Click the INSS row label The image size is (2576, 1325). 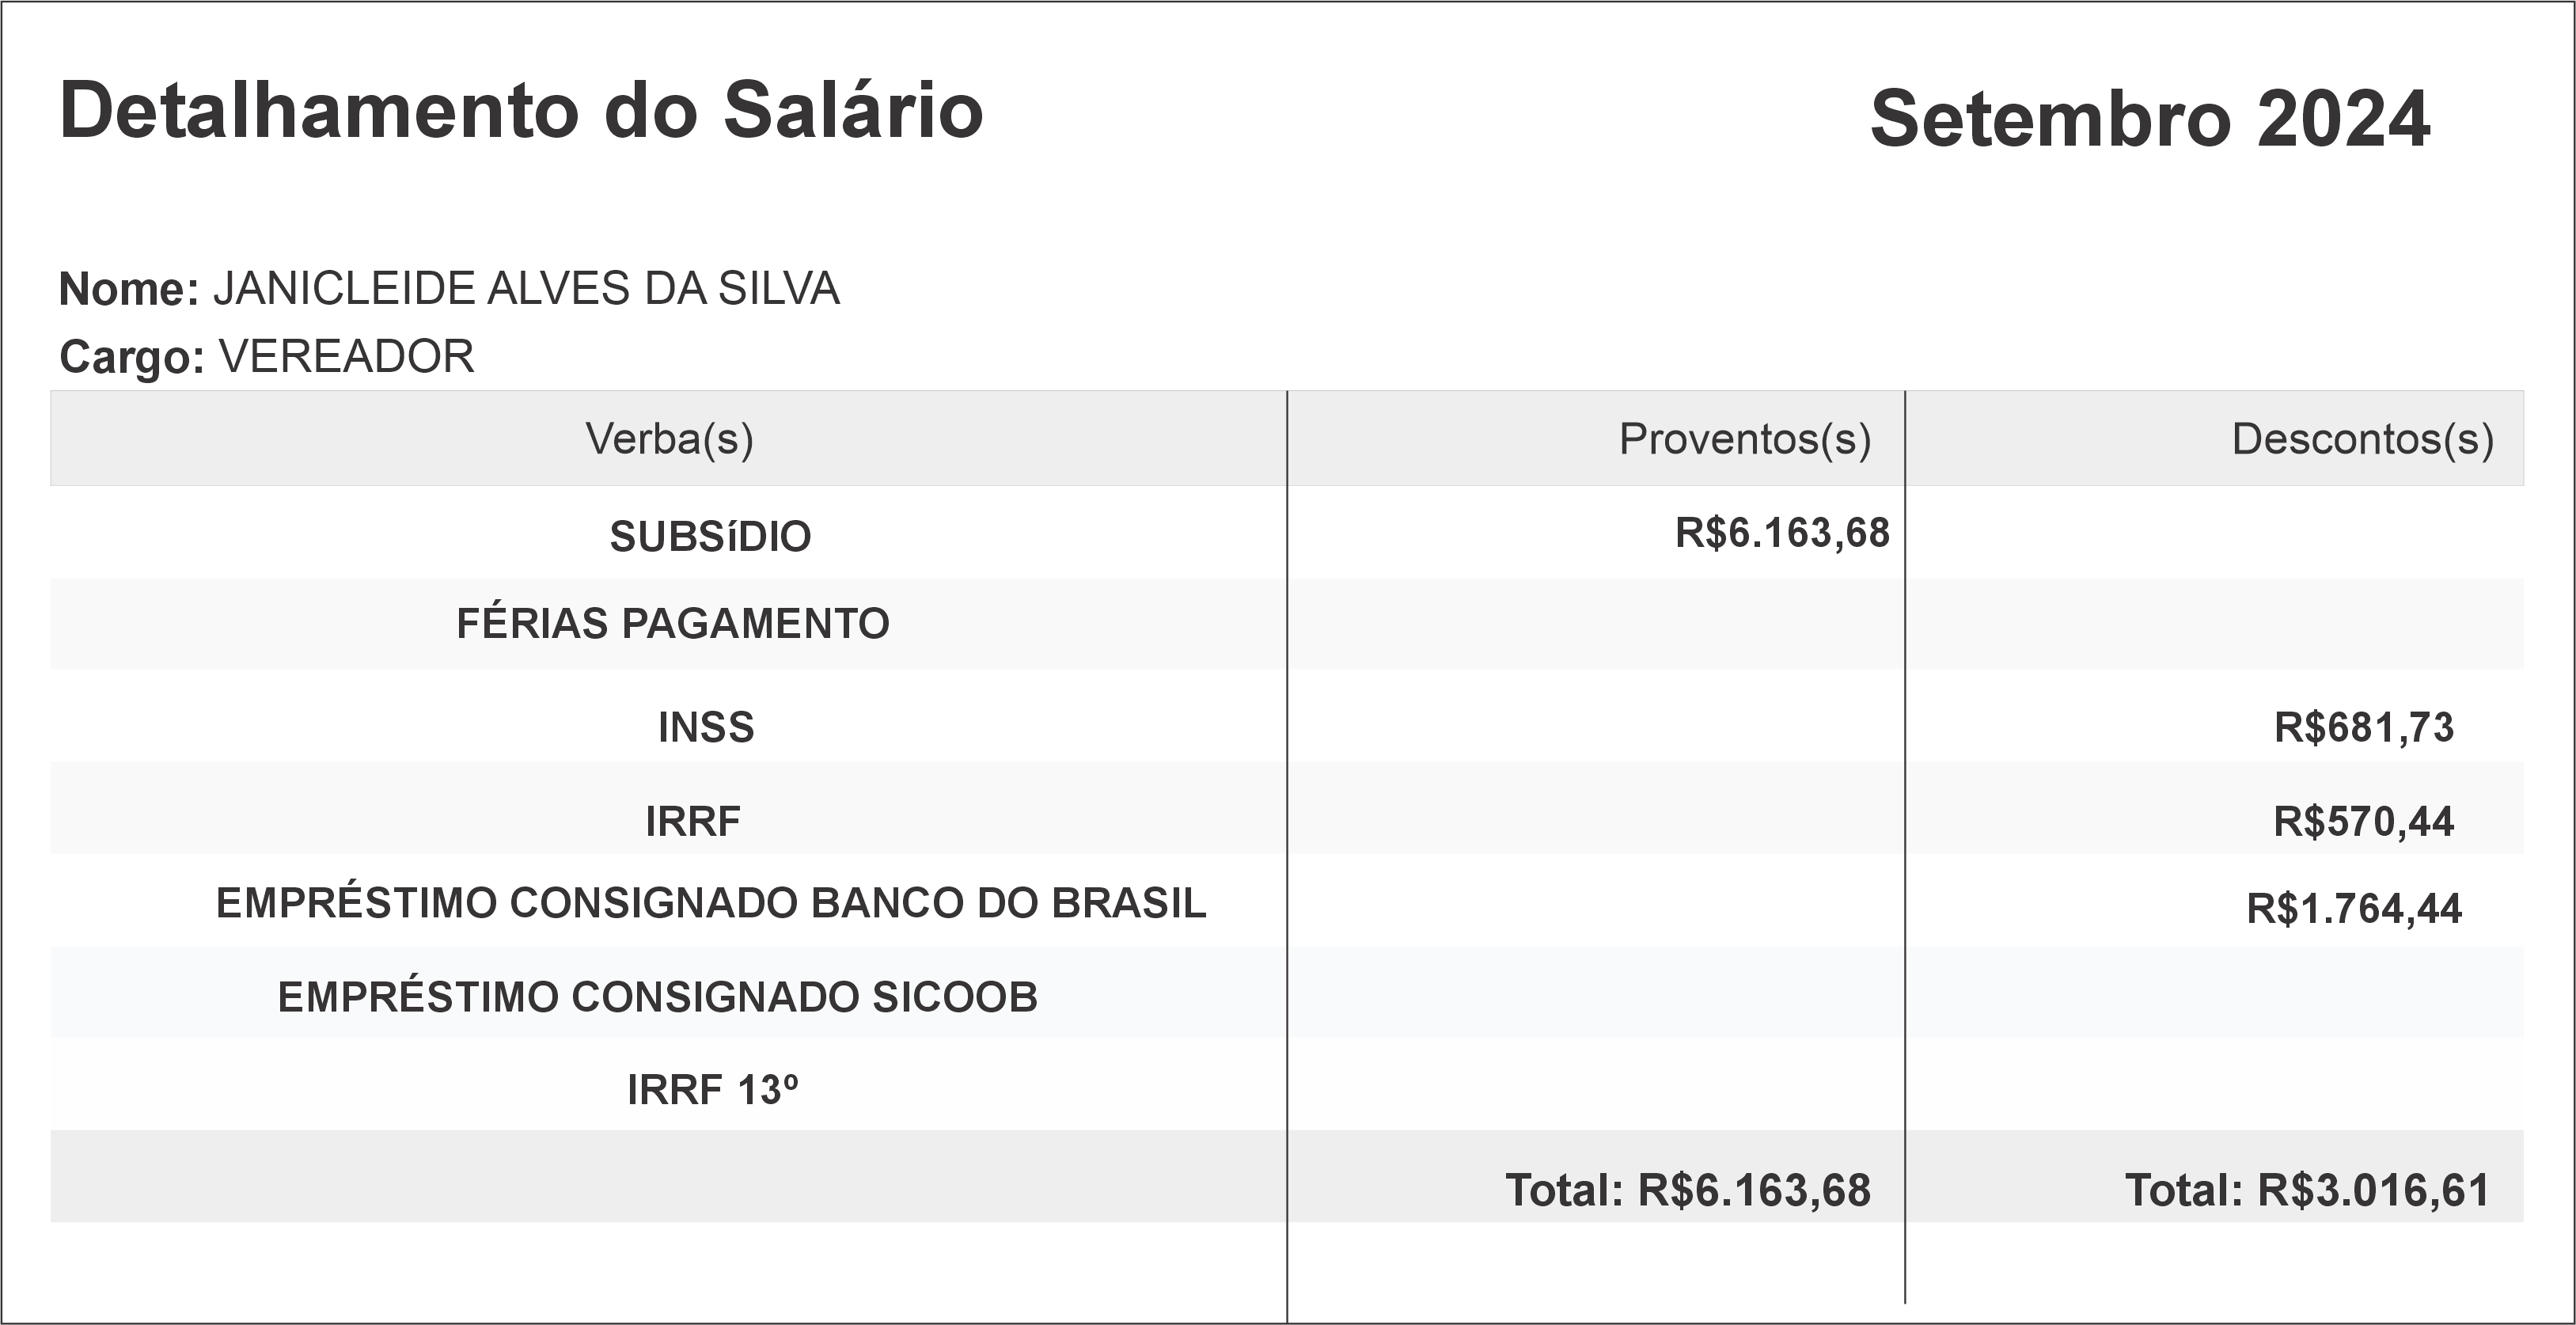706,728
